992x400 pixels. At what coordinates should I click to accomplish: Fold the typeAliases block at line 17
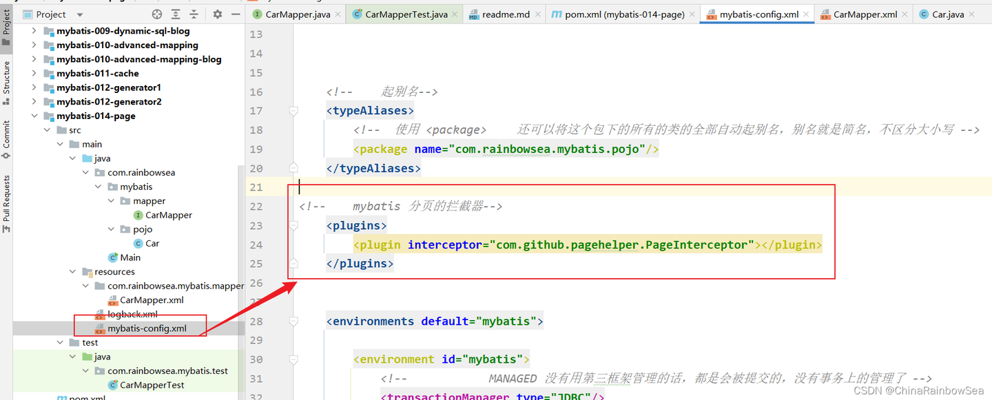coord(293,111)
